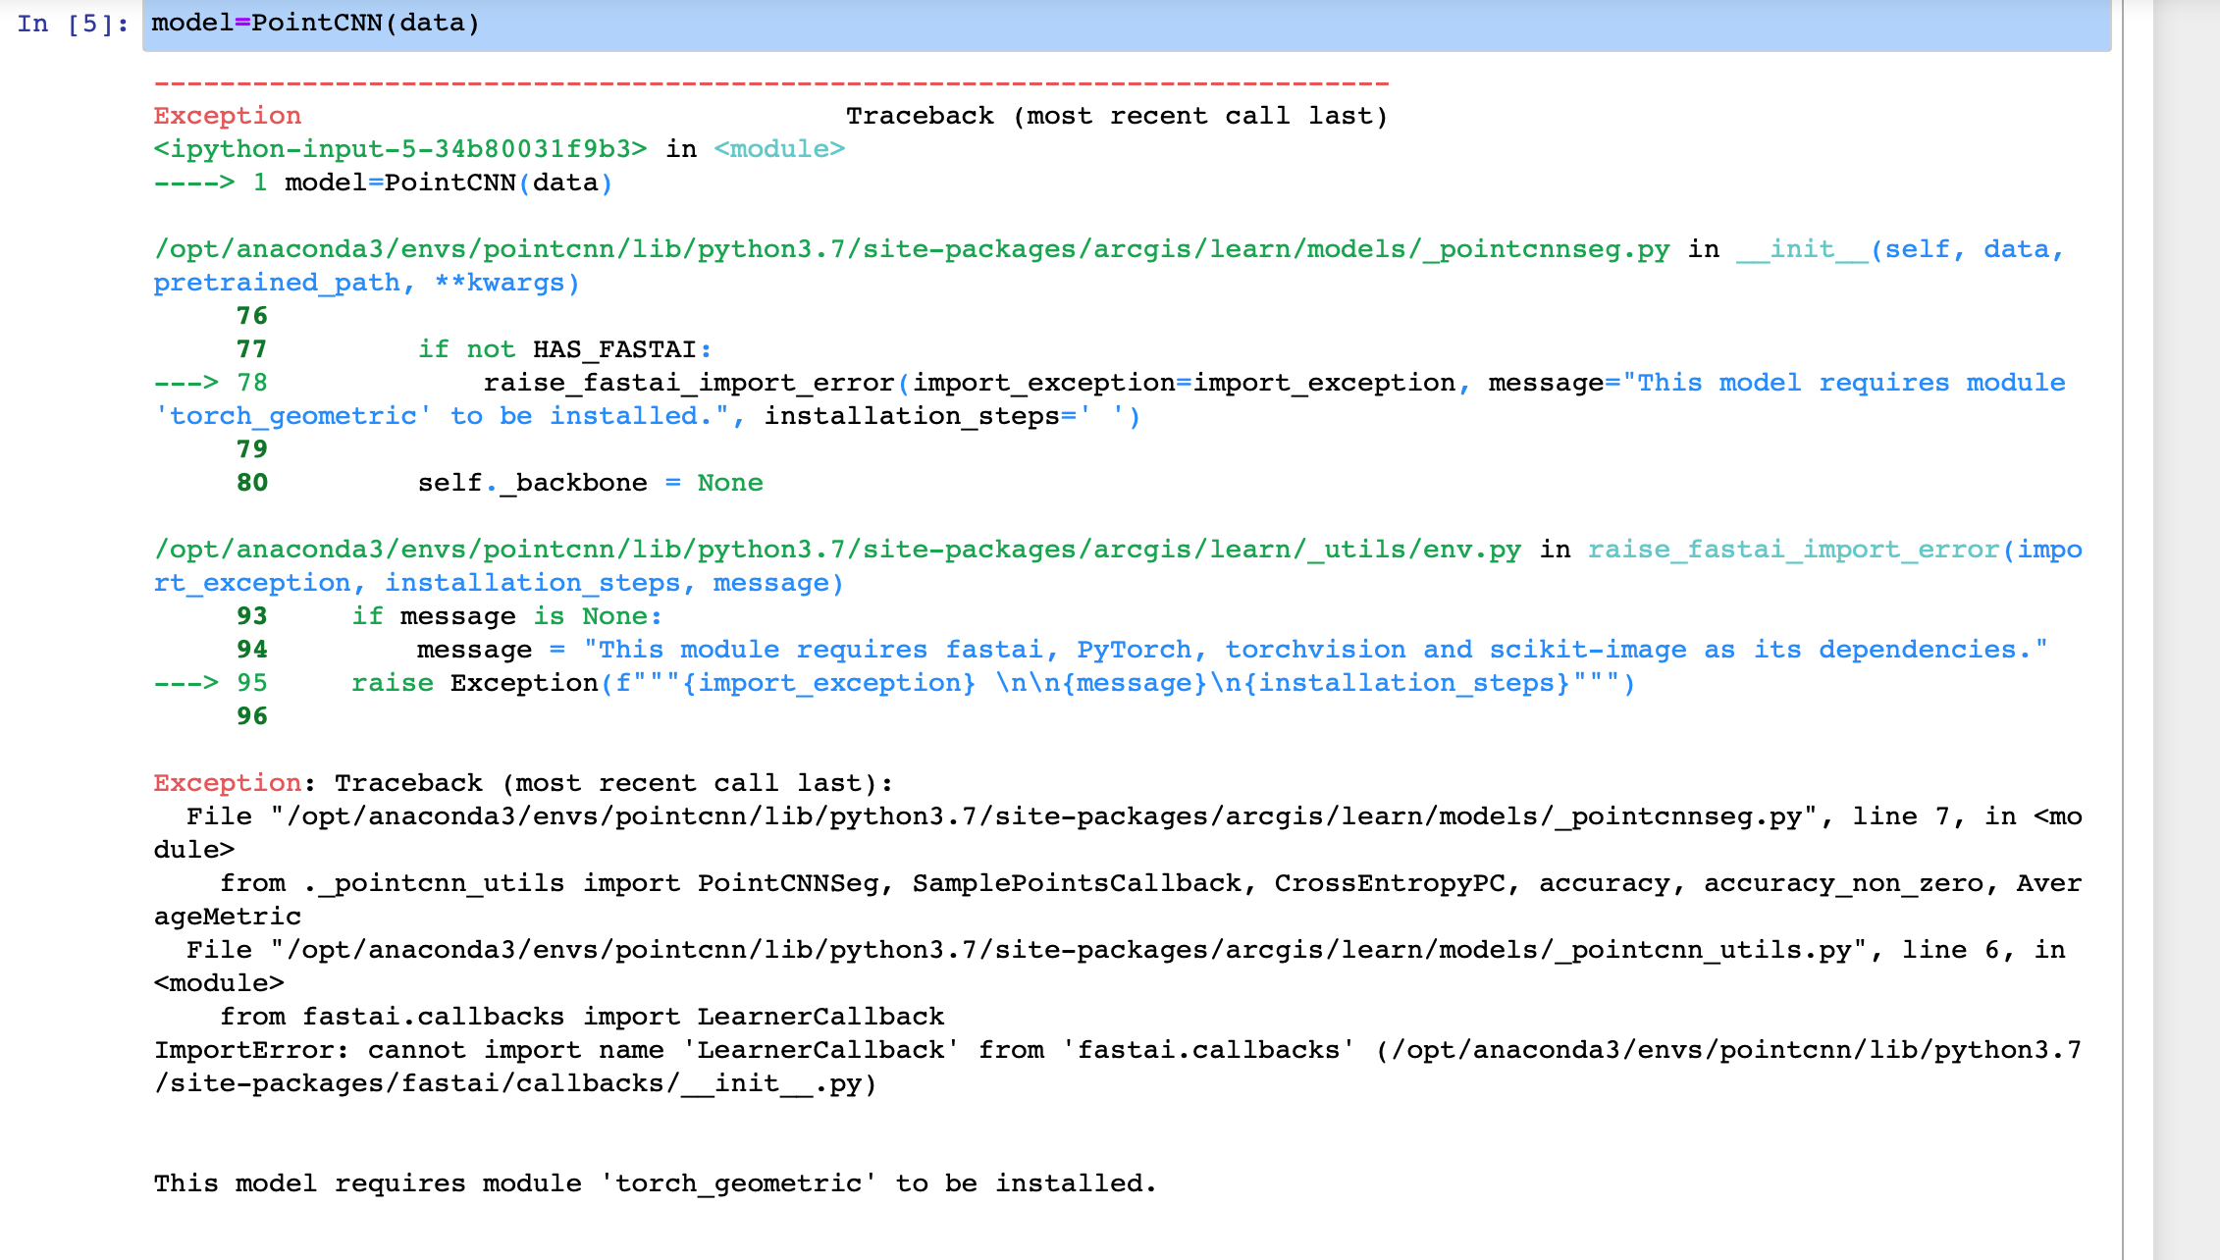Select the 'In [5]:' cell prompt
Image resolution: width=2220 pixels, height=1260 pixels.
click(73, 24)
